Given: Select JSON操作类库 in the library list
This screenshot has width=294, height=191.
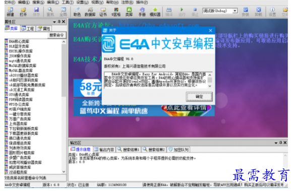Looking at the screenshot, I should pos(20,56).
